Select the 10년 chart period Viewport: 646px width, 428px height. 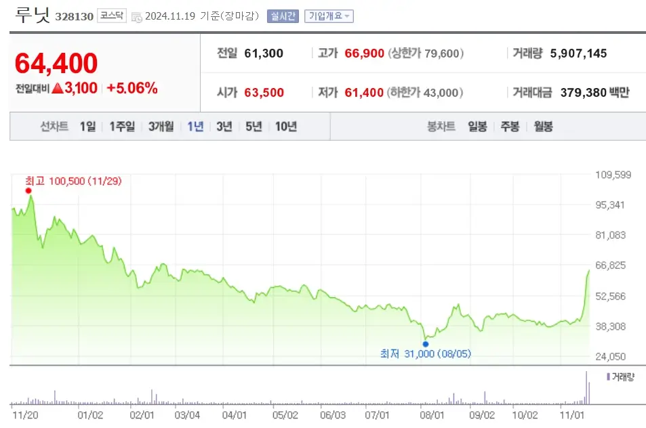pos(285,126)
